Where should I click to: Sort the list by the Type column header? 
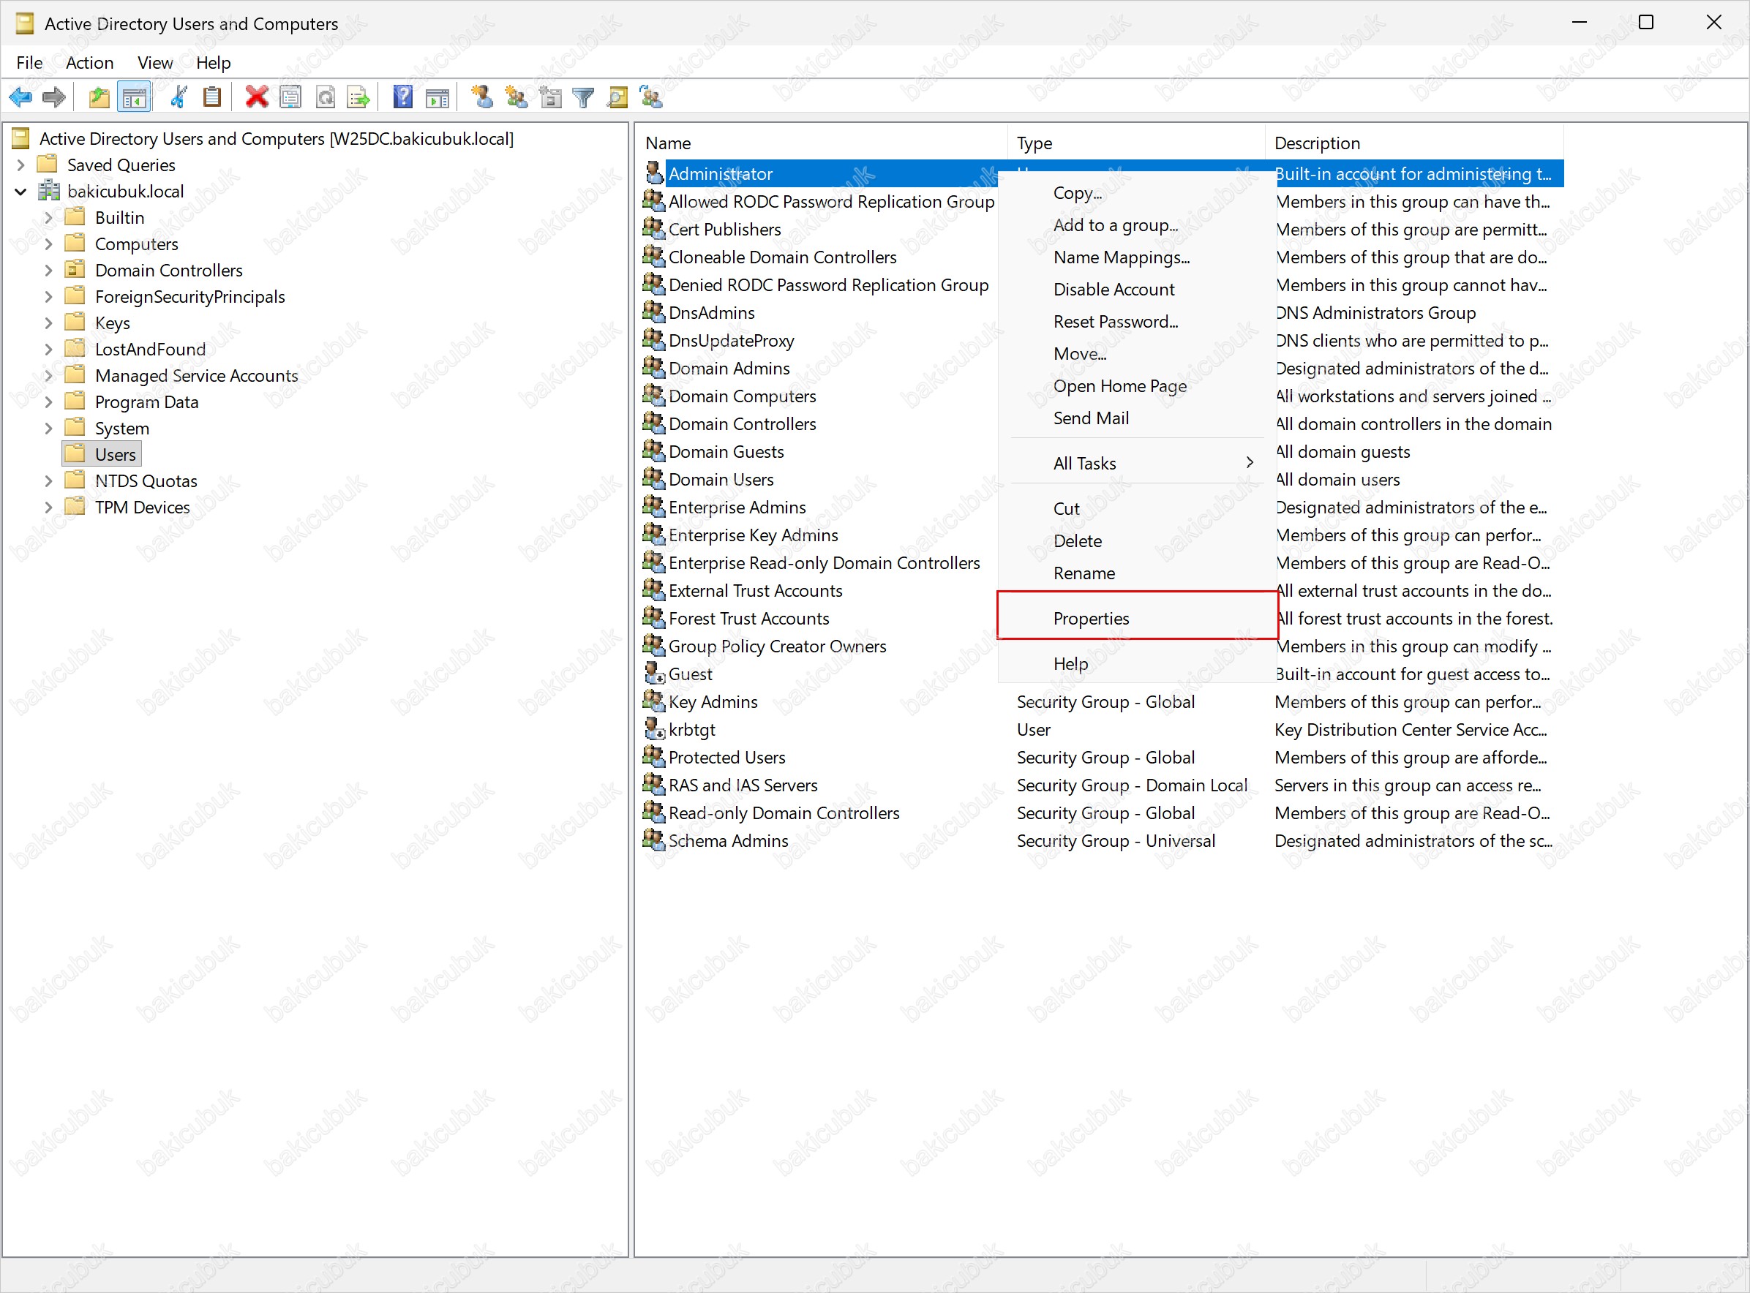pyautogui.click(x=1136, y=143)
